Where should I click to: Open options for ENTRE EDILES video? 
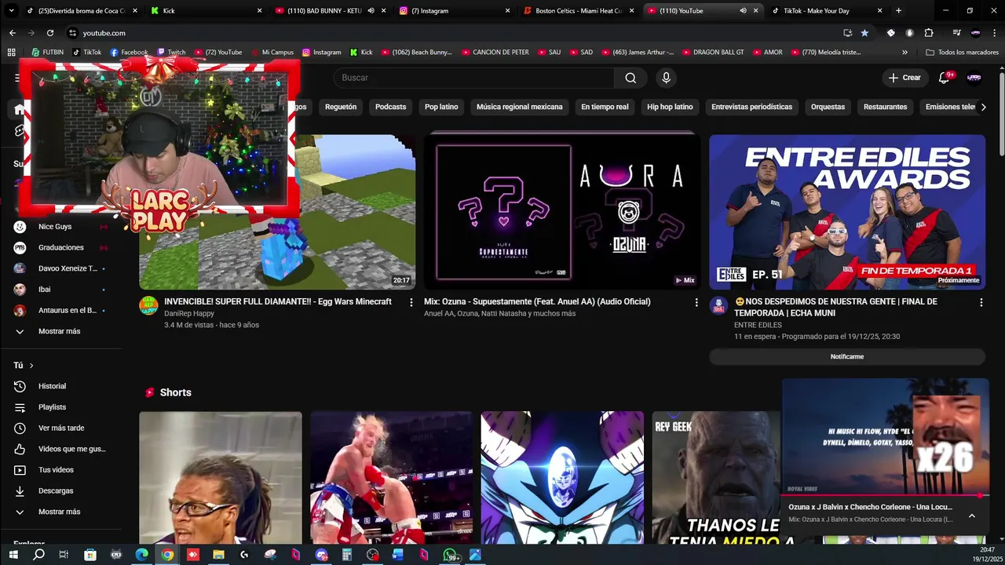pyautogui.click(x=981, y=302)
